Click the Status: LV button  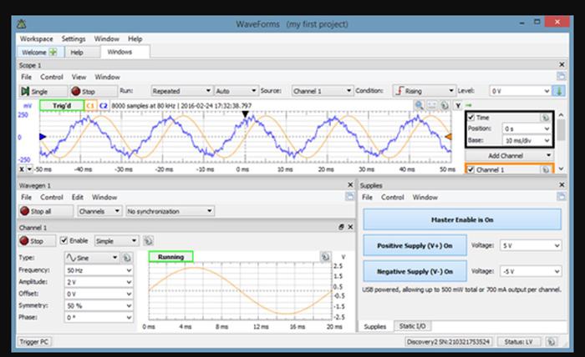pos(518,342)
